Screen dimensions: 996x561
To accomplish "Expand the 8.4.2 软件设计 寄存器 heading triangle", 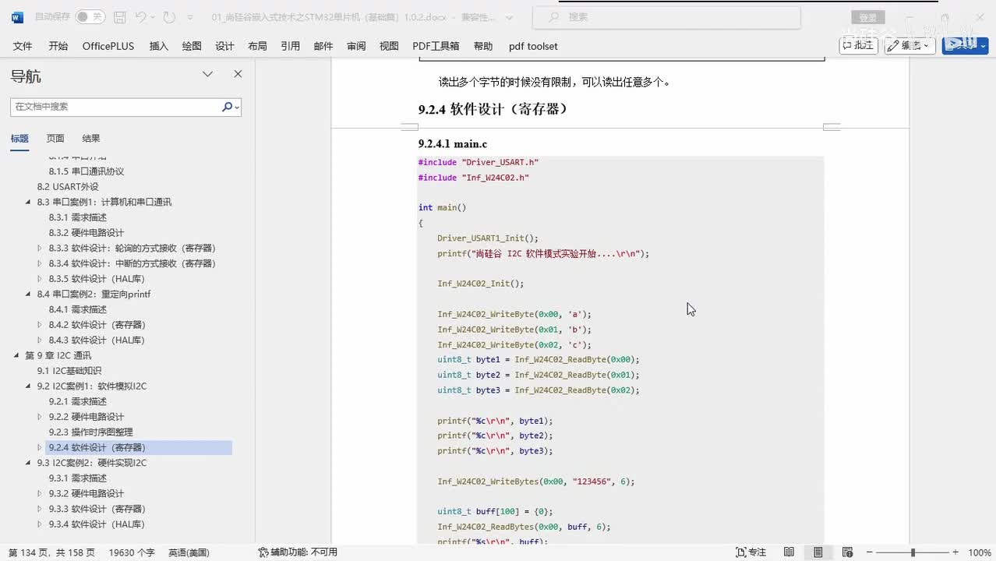I will coord(41,325).
